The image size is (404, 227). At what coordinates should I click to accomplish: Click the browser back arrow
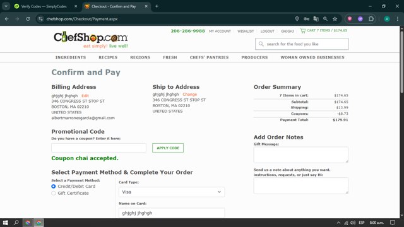coord(7,19)
